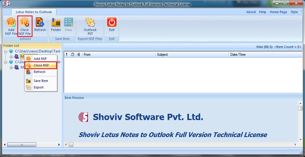This screenshot has height=157, width=305.
Task: Click the Add NSF File ribbon icon
Action: point(11,26)
